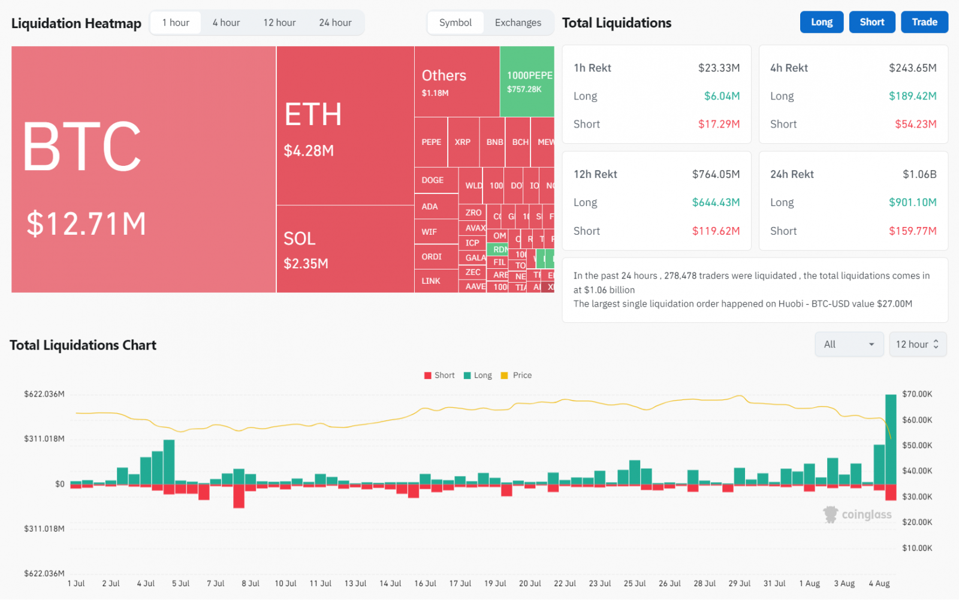The height and width of the screenshot is (600, 959).
Task: Select the ETH heatmap block
Action: click(x=345, y=126)
